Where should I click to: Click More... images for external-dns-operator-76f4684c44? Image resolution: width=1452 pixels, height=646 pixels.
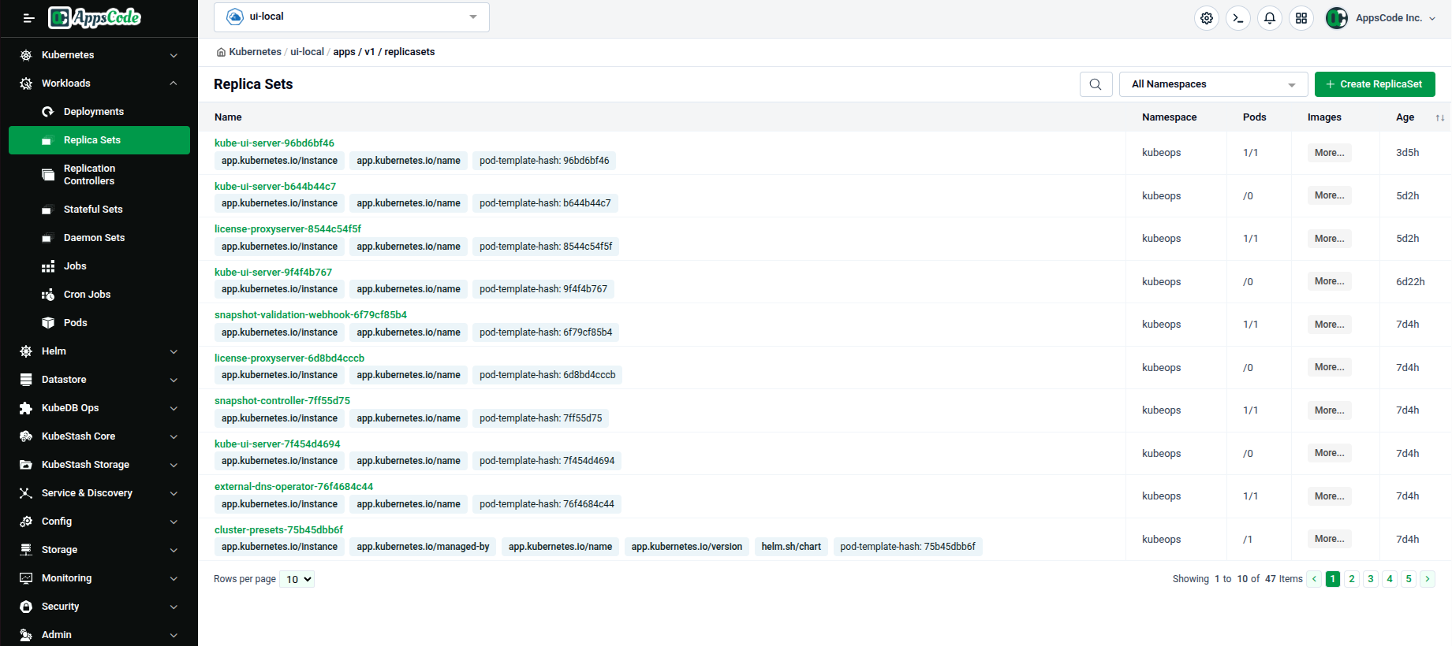(1330, 496)
